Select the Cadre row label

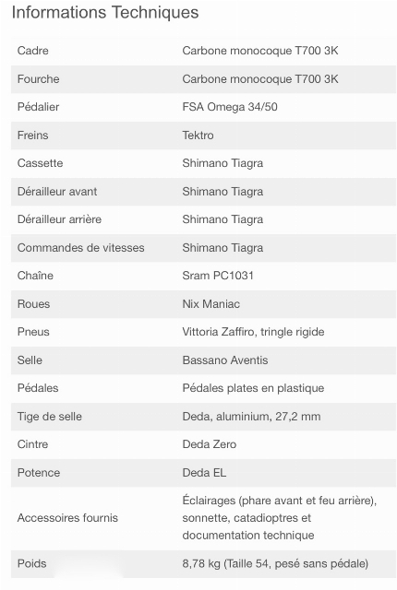coord(32,51)
